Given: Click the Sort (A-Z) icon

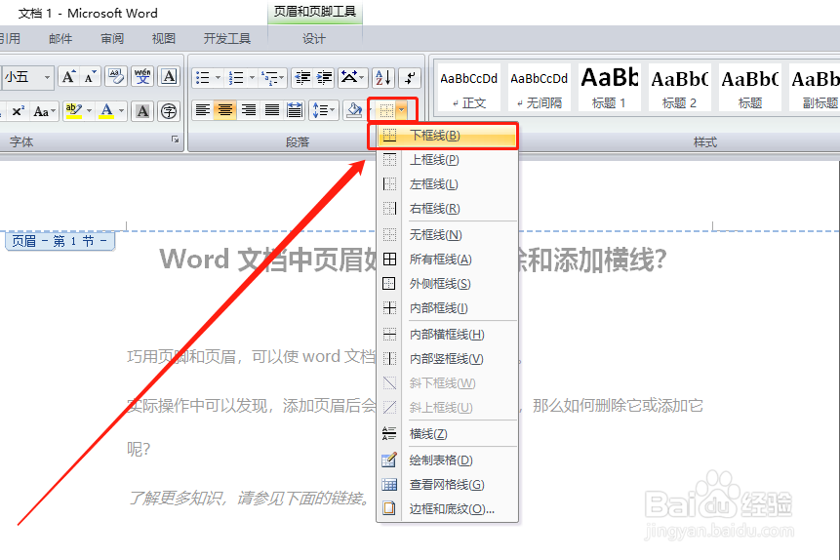Looking at the screenshot, I should (x=383, y=78).
